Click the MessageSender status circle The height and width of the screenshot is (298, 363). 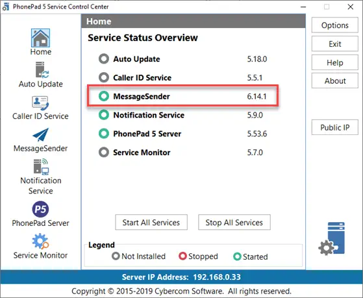point(104,96)
